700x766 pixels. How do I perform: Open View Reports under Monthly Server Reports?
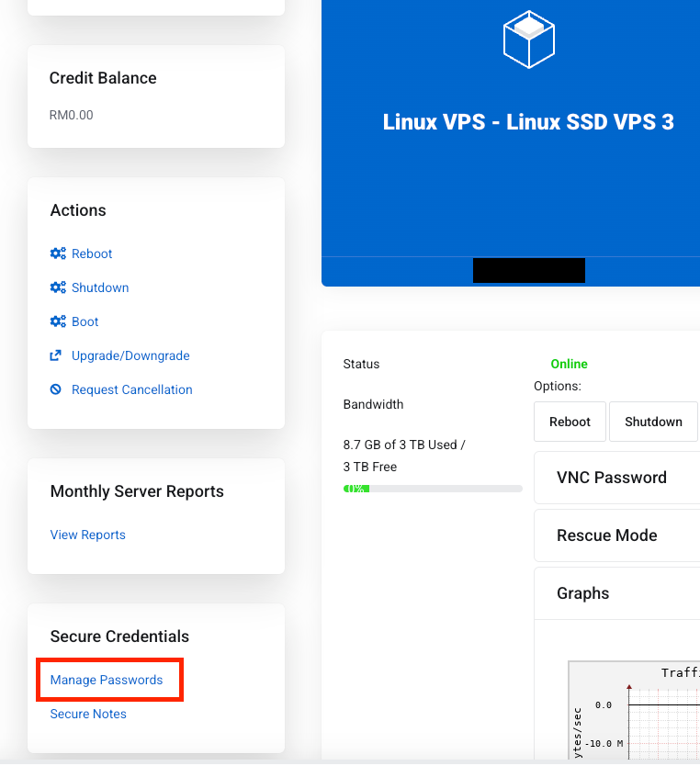pyautogui.click(x=88, y=535)
